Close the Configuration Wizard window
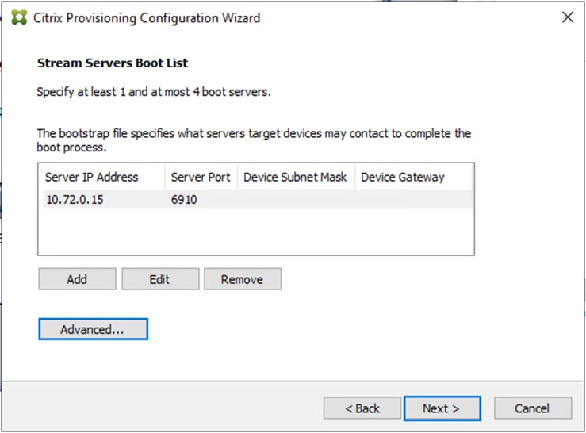 pos(567,17)
